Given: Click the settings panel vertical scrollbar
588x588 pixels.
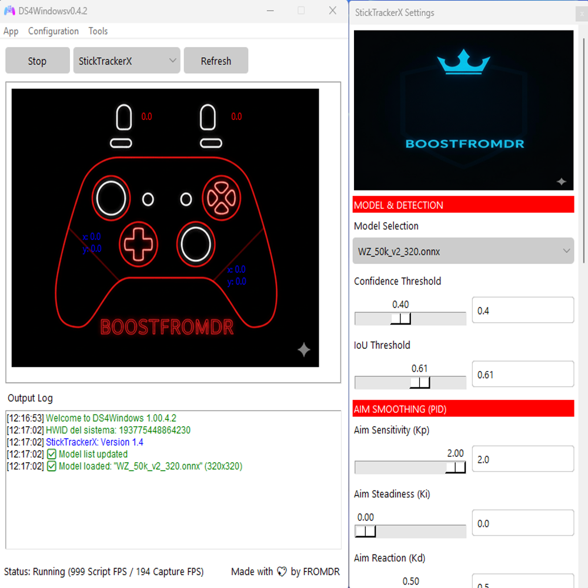Looking at the screenshot, I should coord(583,150).
